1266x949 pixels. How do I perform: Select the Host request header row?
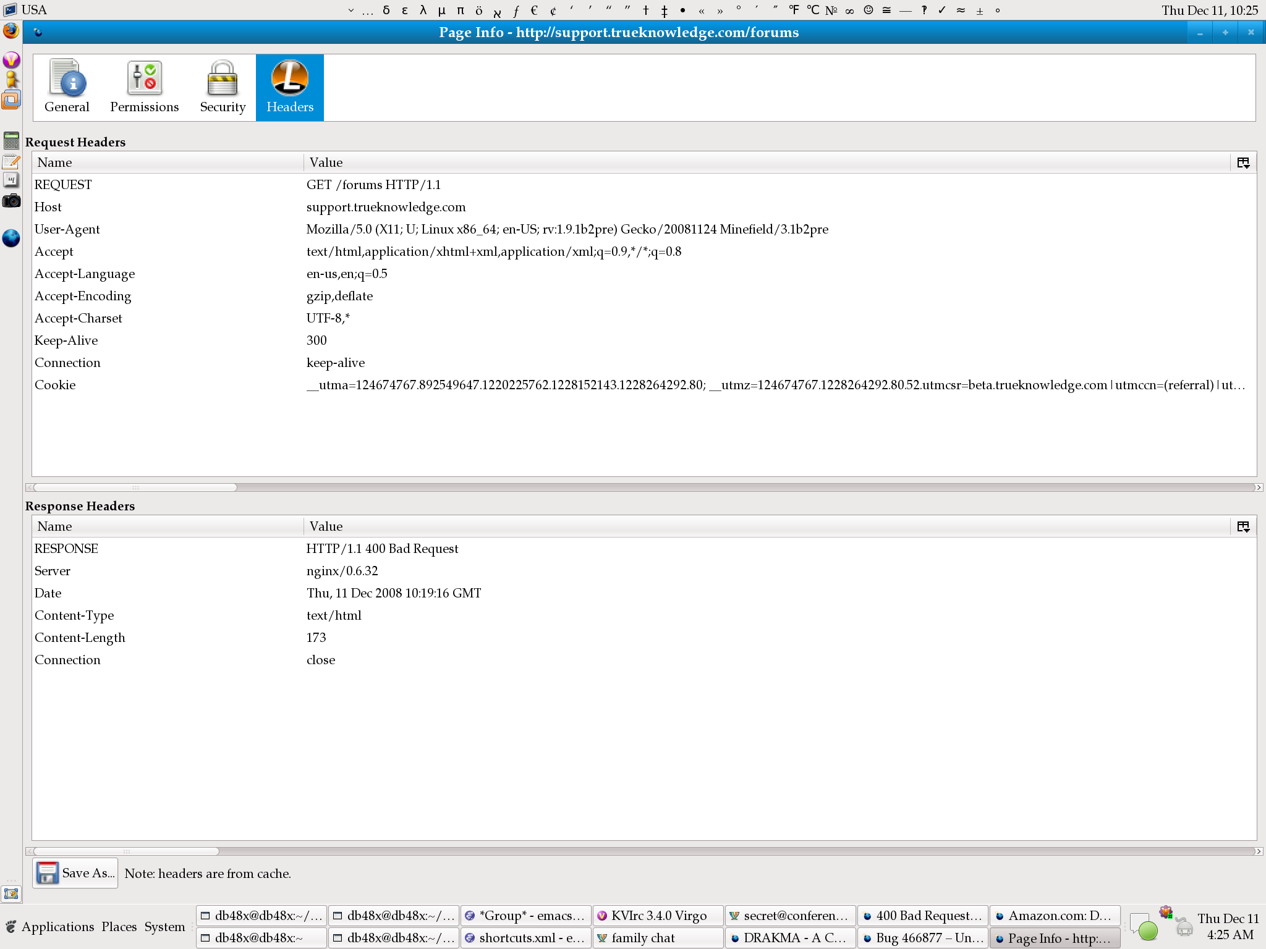644,207
